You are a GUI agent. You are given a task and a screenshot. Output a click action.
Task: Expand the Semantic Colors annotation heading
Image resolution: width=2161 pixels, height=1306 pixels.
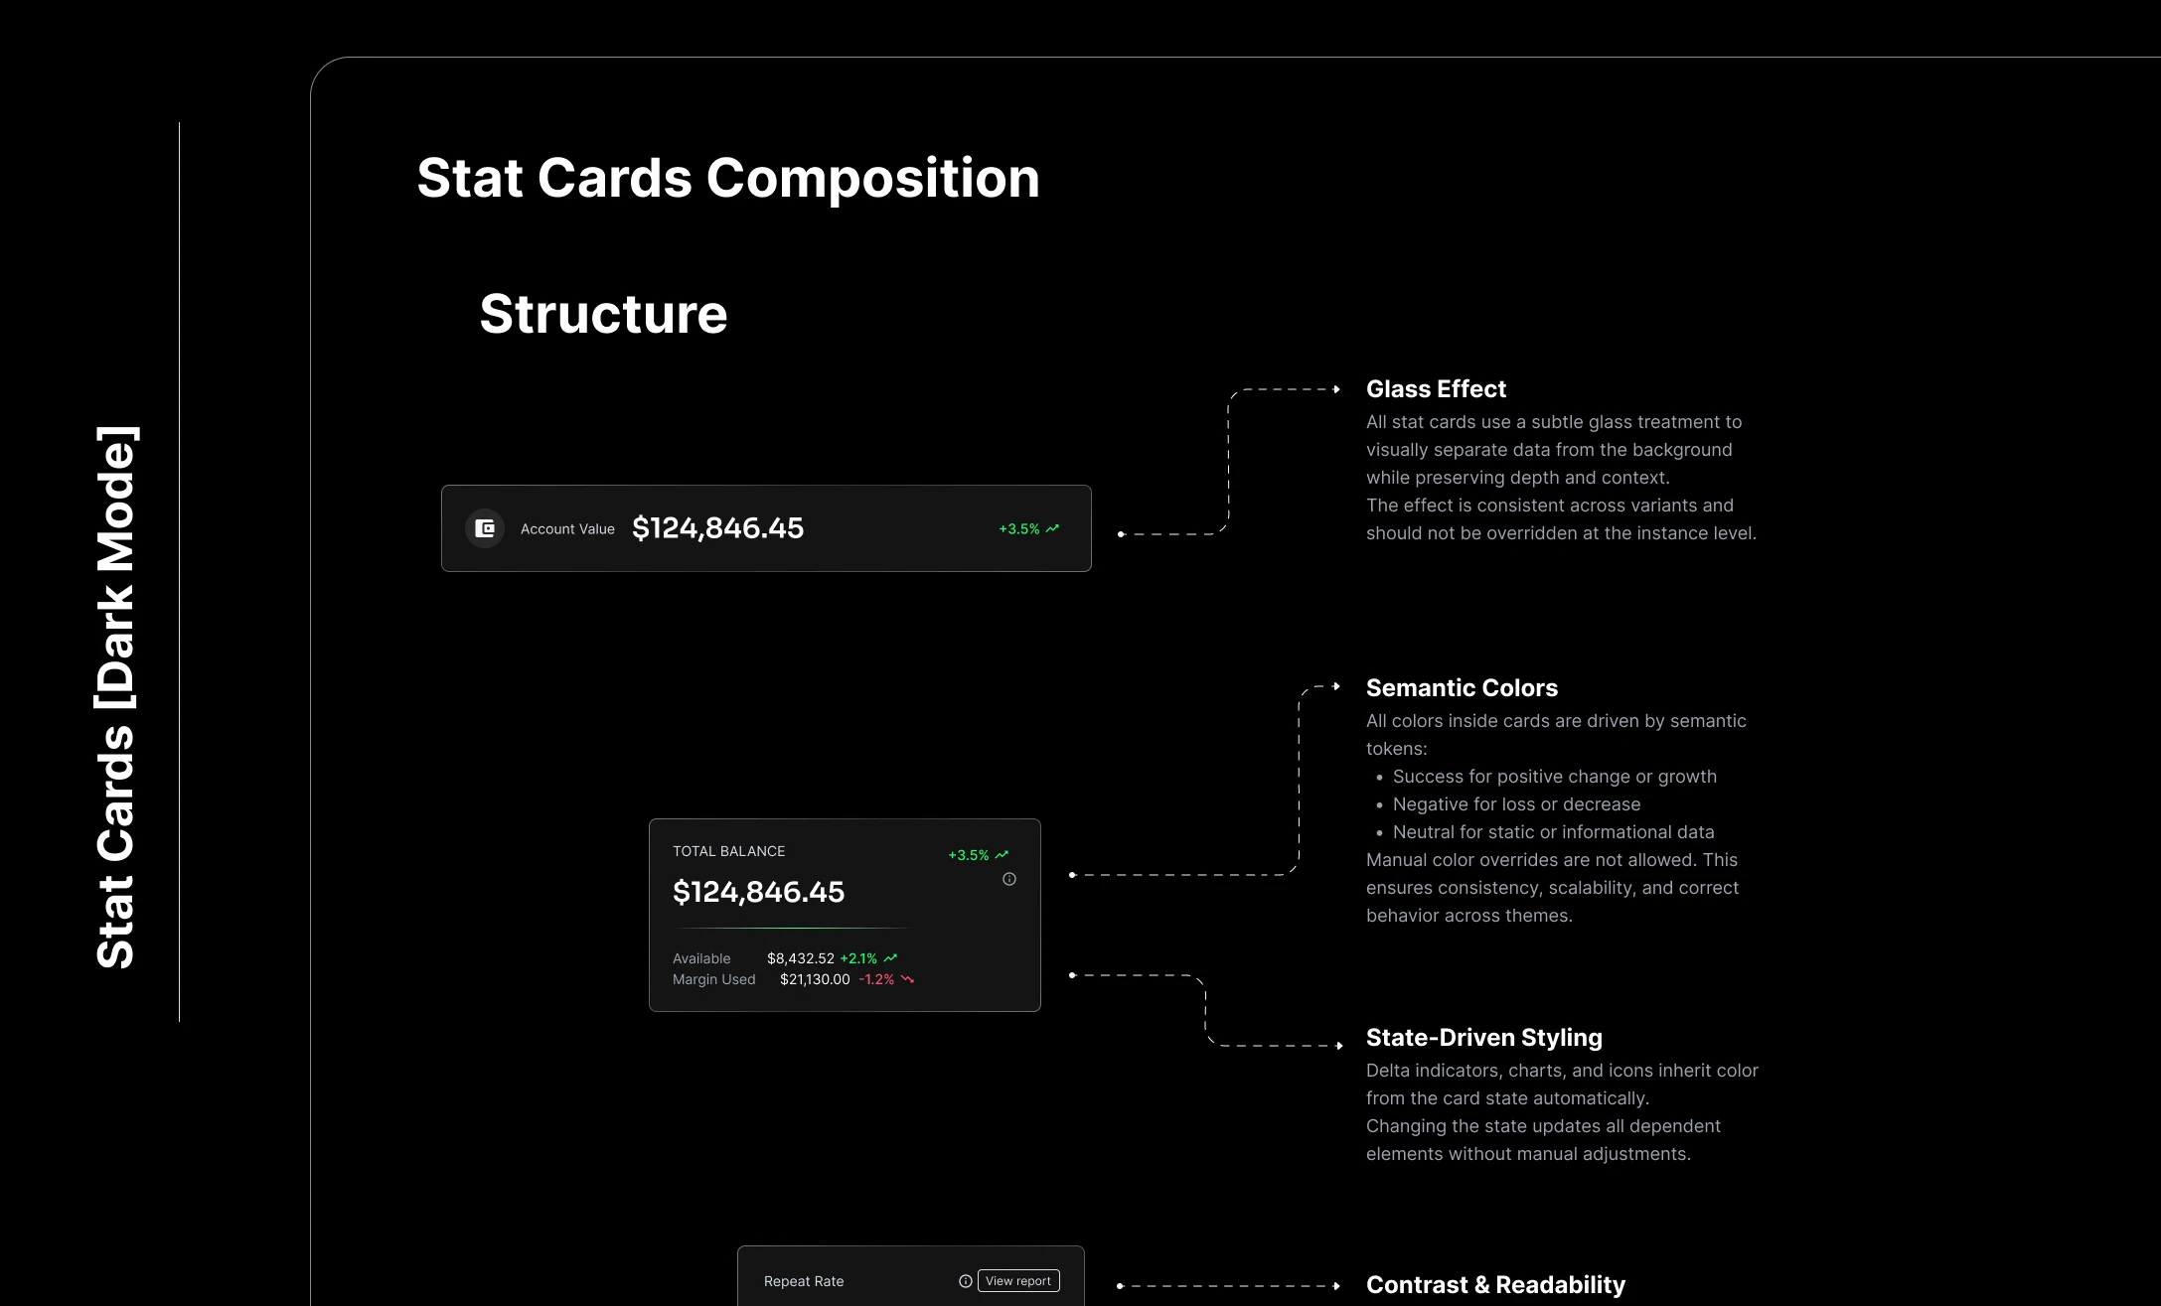[1462, 687]
